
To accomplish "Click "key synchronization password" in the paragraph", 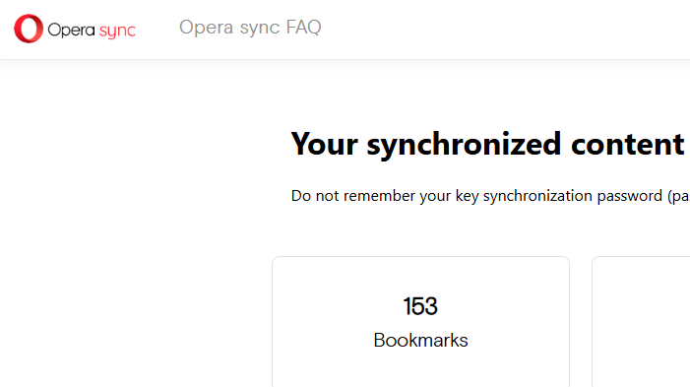I will [558, 196].
